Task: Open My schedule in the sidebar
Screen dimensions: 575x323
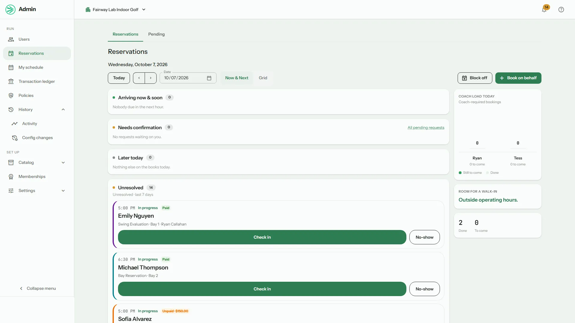Action: (37, 67)
